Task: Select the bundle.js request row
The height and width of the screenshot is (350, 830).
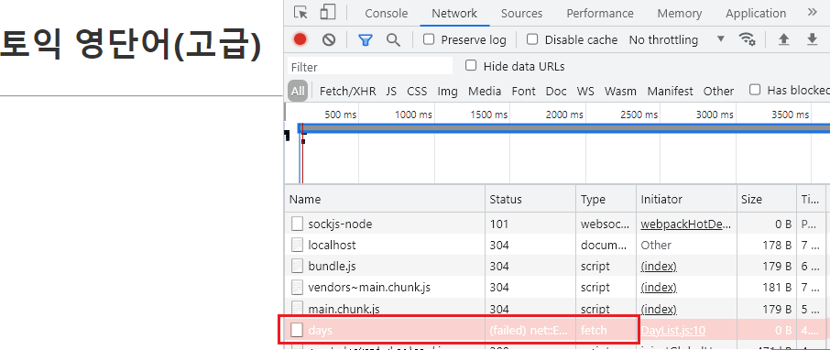Action: 556,267
